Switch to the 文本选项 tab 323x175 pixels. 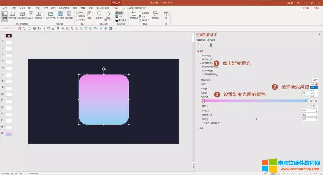click(211, 39)
